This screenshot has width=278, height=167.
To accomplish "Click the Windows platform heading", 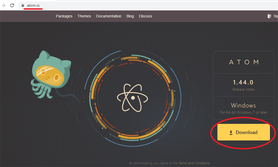I will [x=244, y=105].
